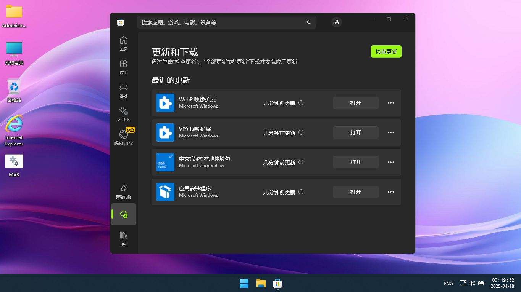
Task: Click the VP9 视频扩展 title text
Action: (x=195, y=129)
